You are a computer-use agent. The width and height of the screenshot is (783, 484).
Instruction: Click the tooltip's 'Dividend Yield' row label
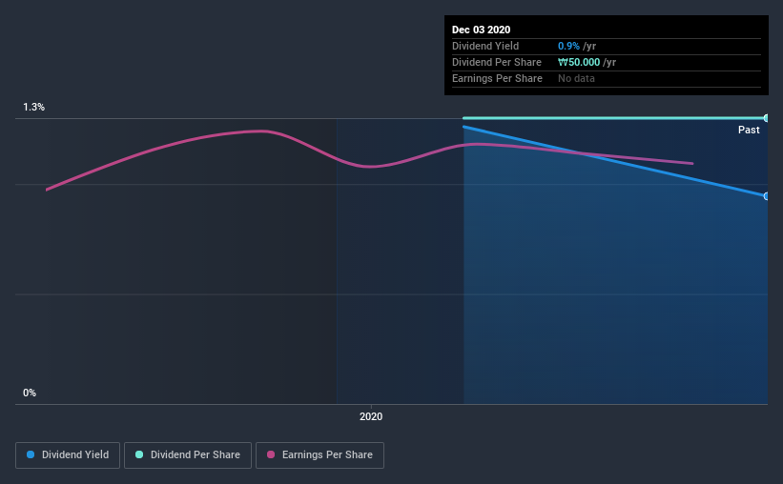[485, 46]
